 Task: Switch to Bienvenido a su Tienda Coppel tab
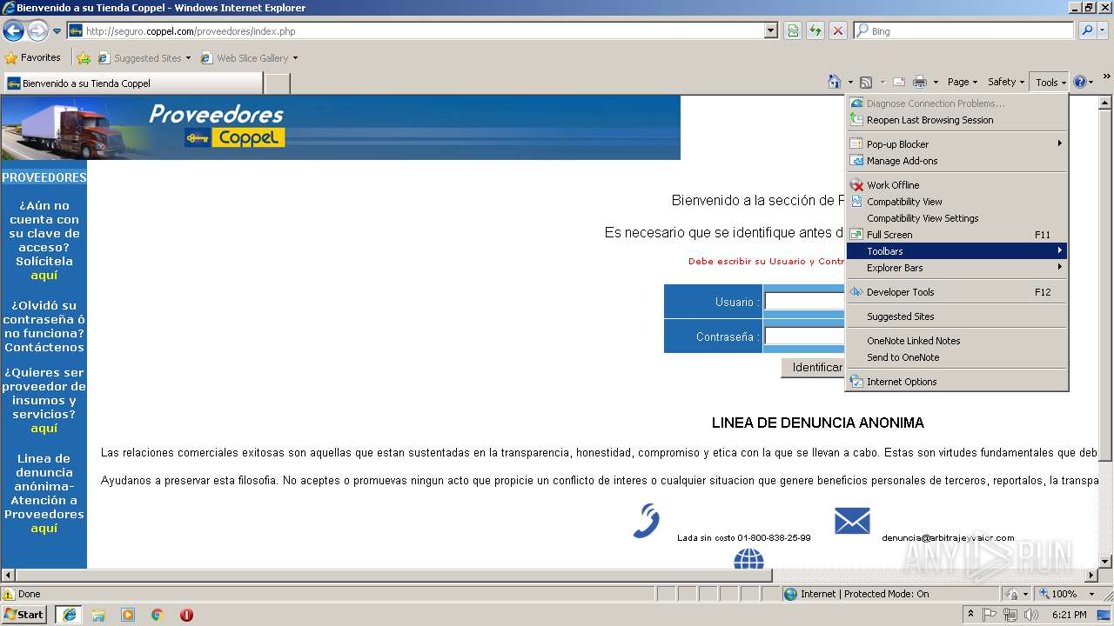pyautogui.click(x=132, y=83)
